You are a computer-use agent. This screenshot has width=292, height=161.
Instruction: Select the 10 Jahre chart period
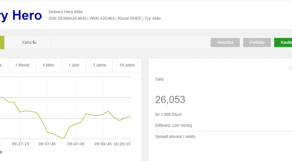[x=127, y=65]
